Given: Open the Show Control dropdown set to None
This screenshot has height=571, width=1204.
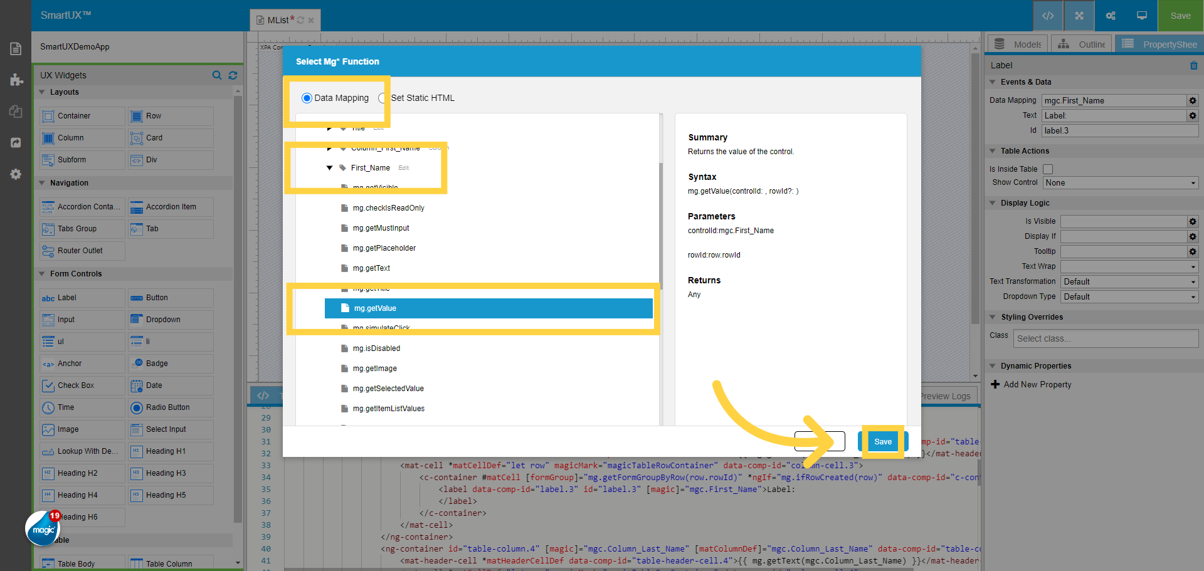Looking at the screenshot, I should pos(1120,182).
